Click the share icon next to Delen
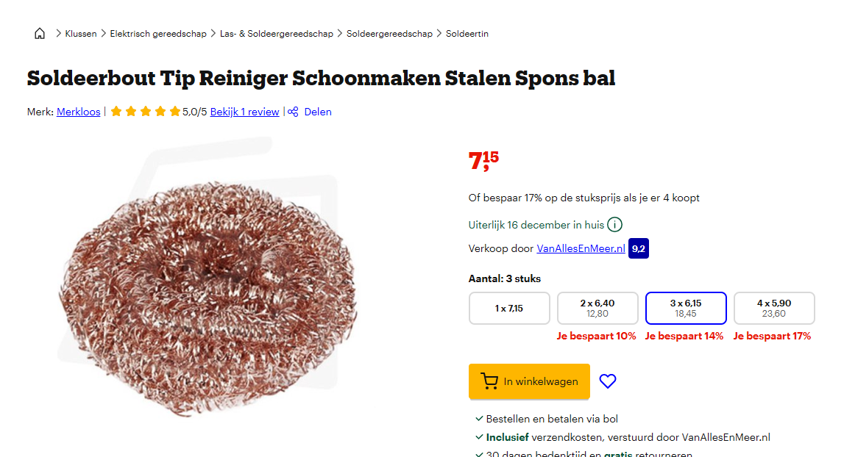 pyautogui.click(x=293, y=112)
